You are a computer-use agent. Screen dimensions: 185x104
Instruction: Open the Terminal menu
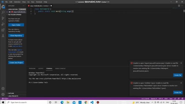click(39, 2)
